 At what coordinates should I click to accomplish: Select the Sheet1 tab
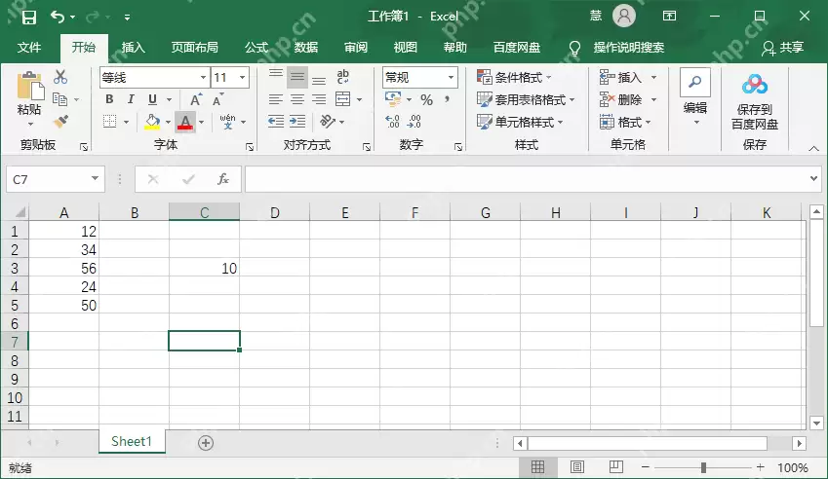tap(132, 442)
